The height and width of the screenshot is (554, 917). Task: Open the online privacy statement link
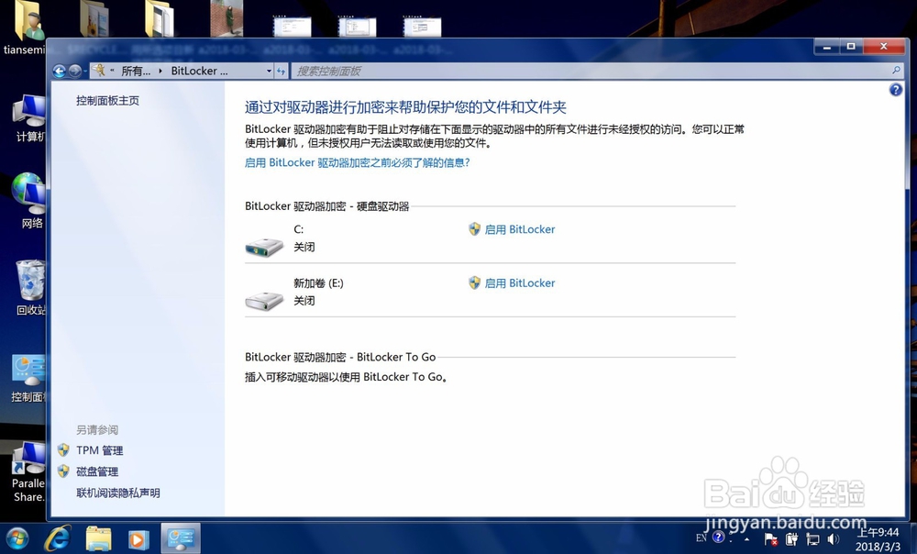pos(118,493)
